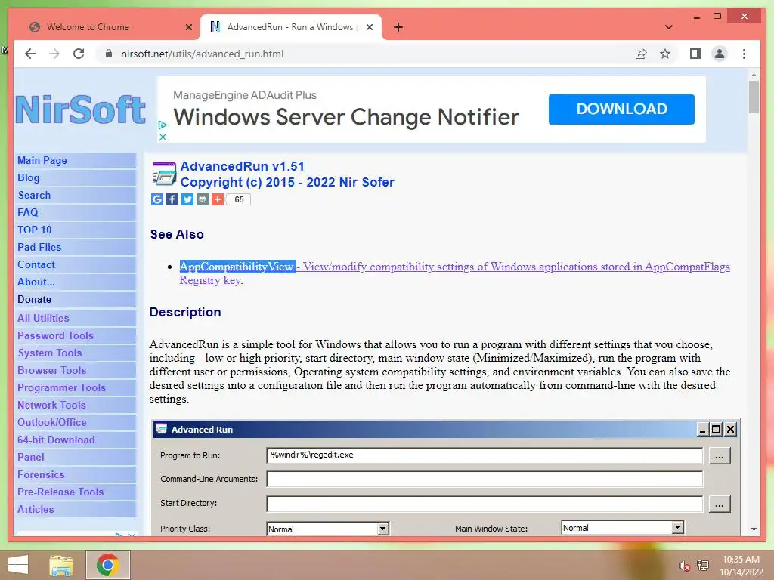Click the 65 share counter
774x580 pixels.
pyautogui.click(x=239, y=199)
